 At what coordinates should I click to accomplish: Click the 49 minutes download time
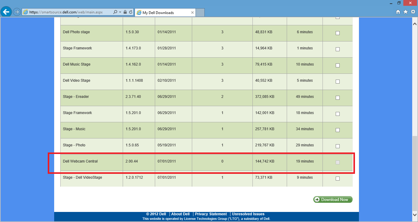click(x=305, y=97)
